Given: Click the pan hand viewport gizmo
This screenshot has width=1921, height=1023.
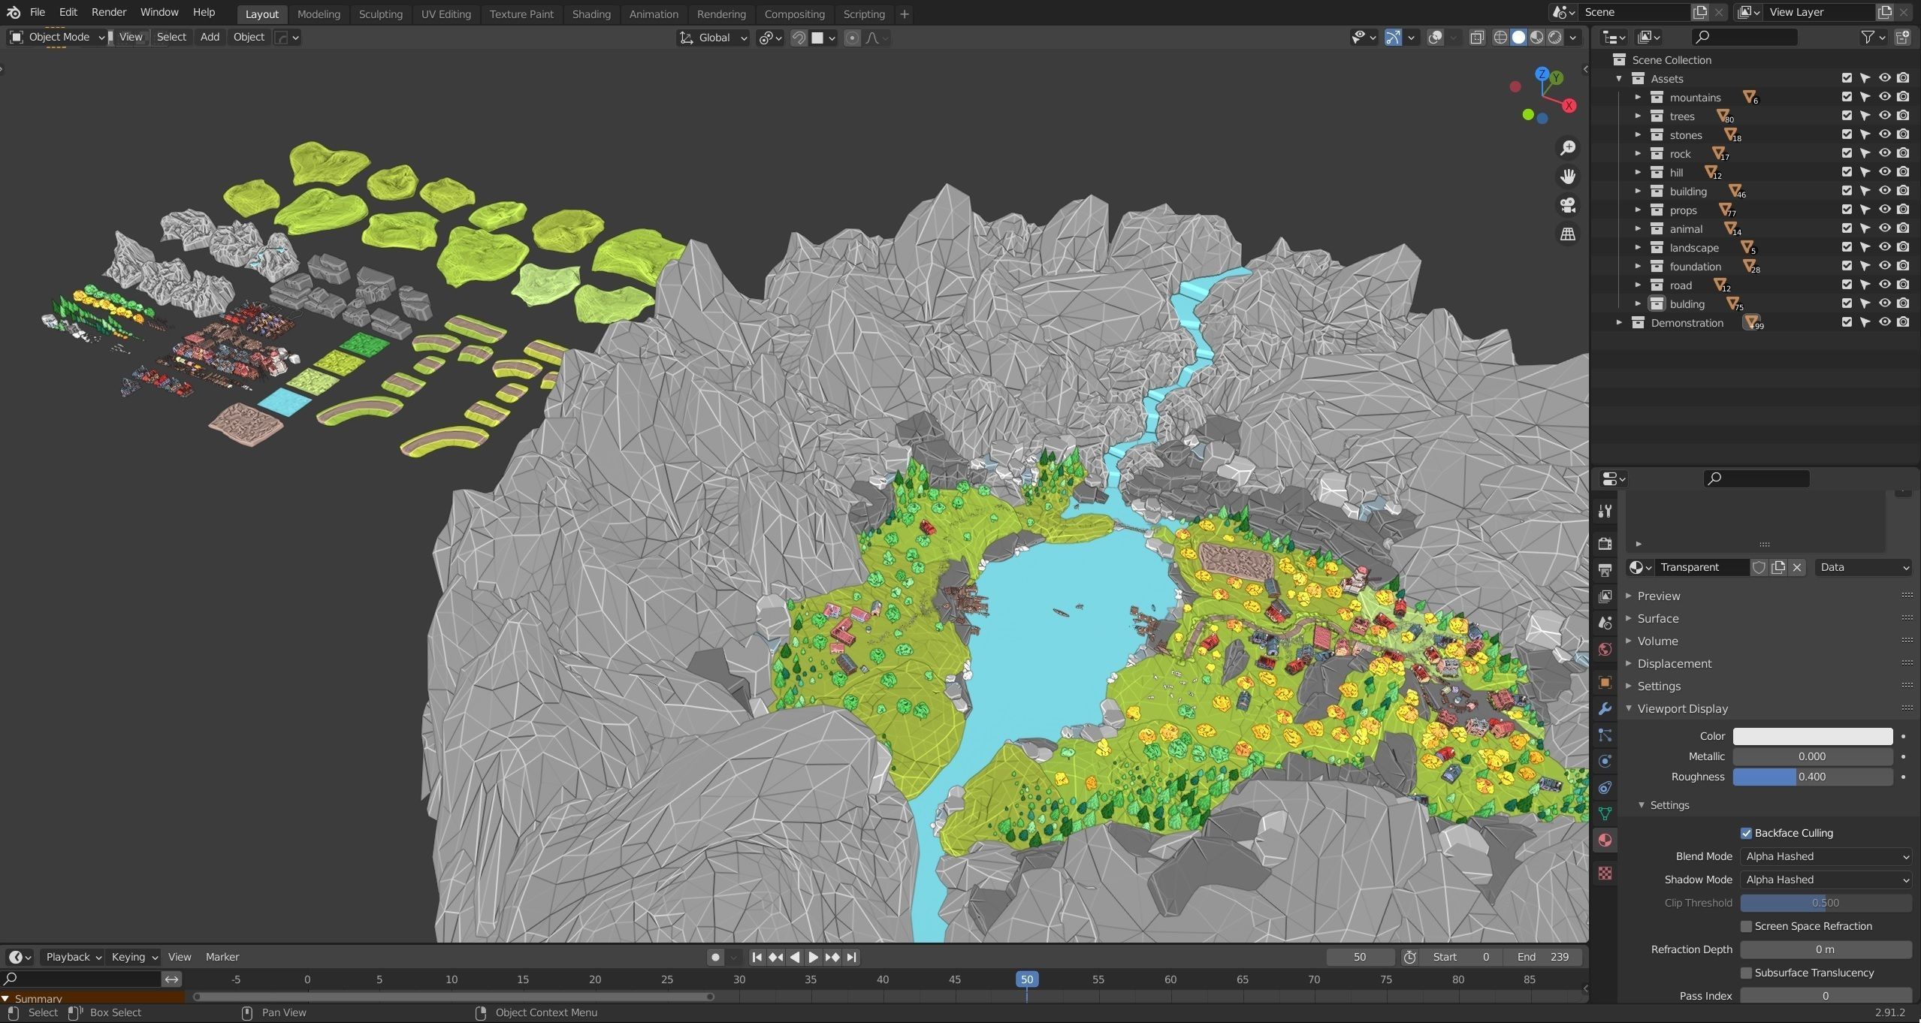Looking at the screenshot, I should coord(1567,177).
